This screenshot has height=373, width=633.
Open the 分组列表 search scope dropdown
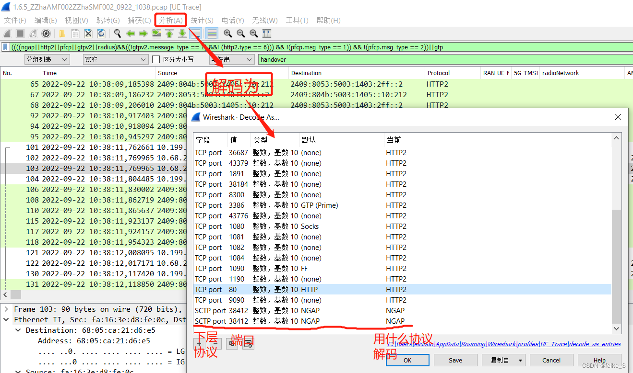pyautogui.click(x=47, y=59)
